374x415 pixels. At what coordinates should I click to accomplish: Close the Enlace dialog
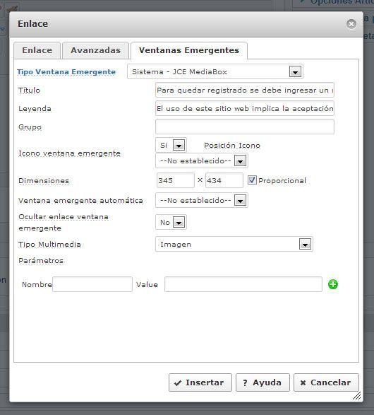tap(351, 24)
